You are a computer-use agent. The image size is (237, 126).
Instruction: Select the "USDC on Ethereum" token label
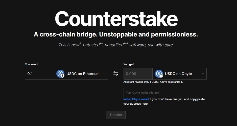(83, 74)
